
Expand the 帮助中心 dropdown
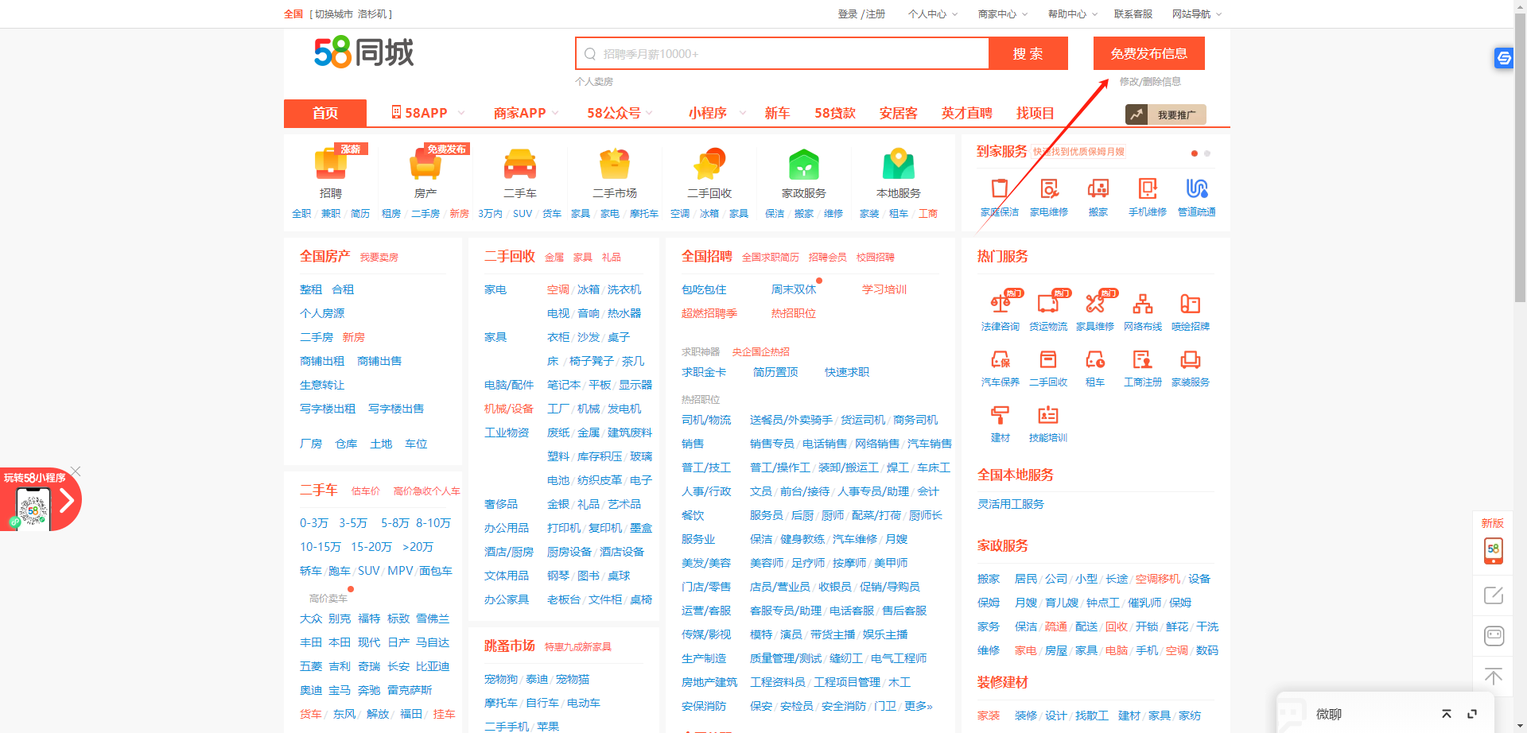coord(1070,14)
